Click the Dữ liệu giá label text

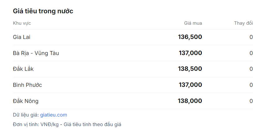coord(26,115)
